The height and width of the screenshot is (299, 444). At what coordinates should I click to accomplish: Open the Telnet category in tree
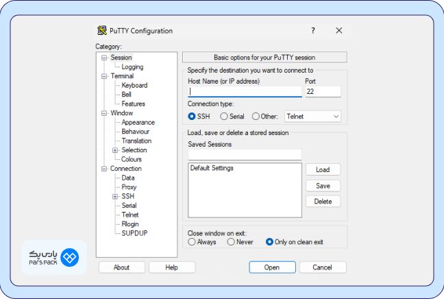coord(130,215)
